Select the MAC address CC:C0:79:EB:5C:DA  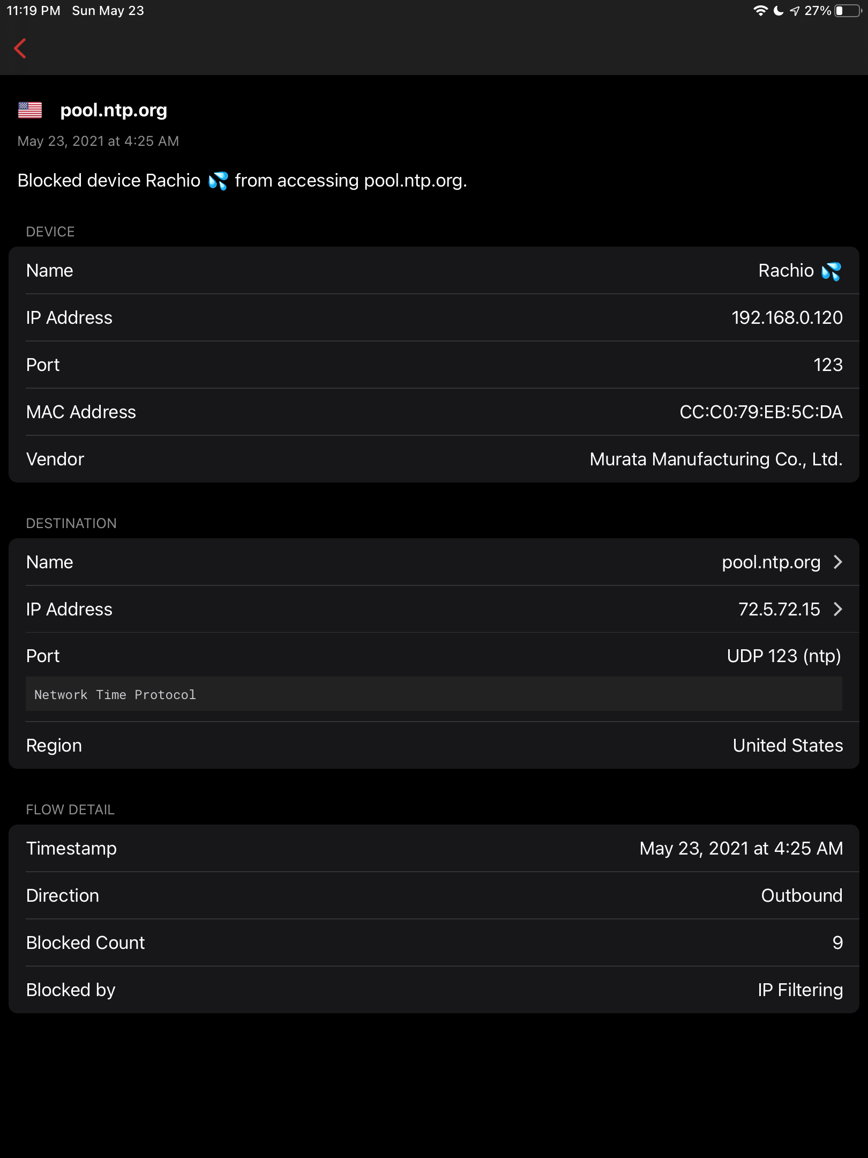point(761,412)
